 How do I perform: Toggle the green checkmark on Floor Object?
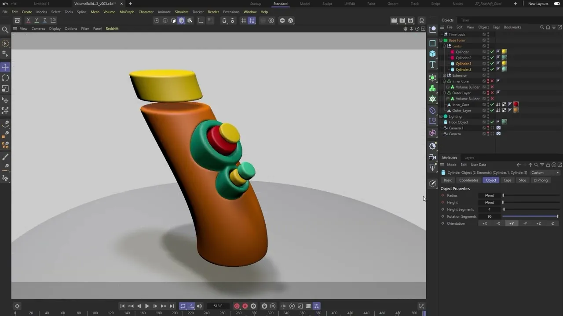(492, 122)
